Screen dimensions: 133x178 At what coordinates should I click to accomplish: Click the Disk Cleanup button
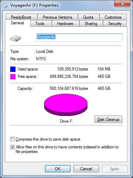pos(108,119)
